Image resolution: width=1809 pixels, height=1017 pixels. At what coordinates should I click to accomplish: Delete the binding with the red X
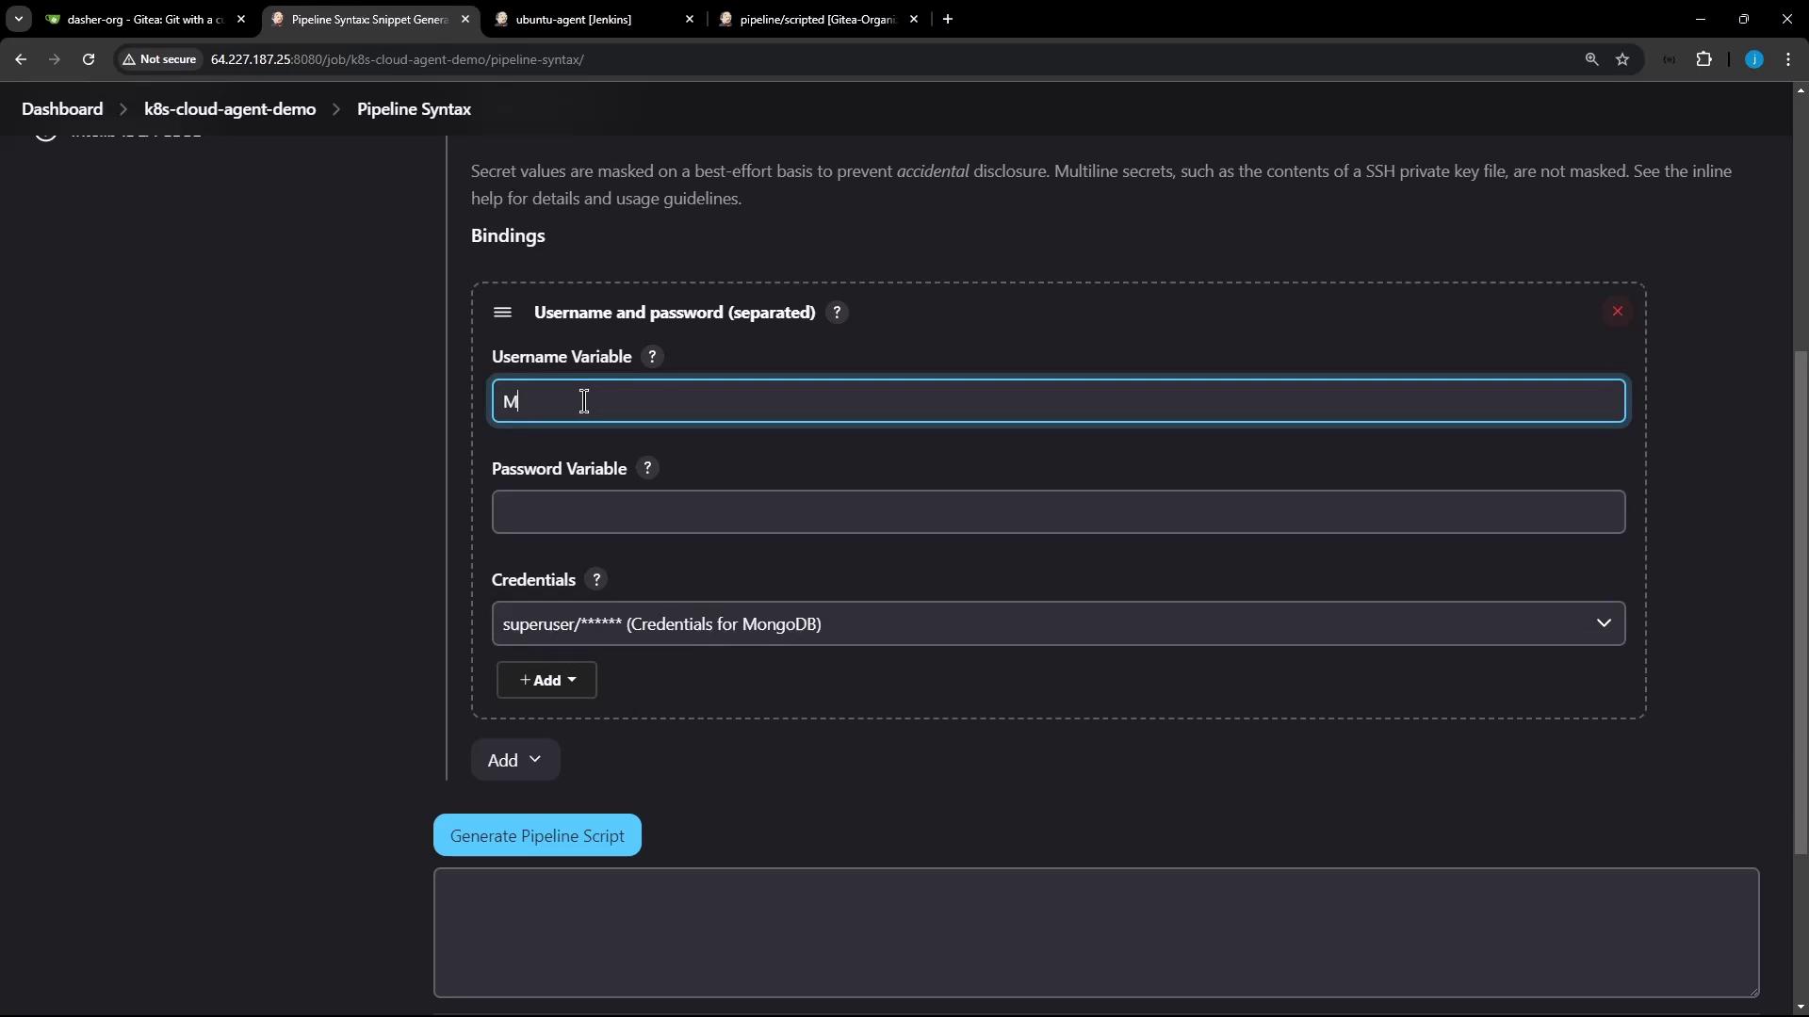(x=1617, y=312)
